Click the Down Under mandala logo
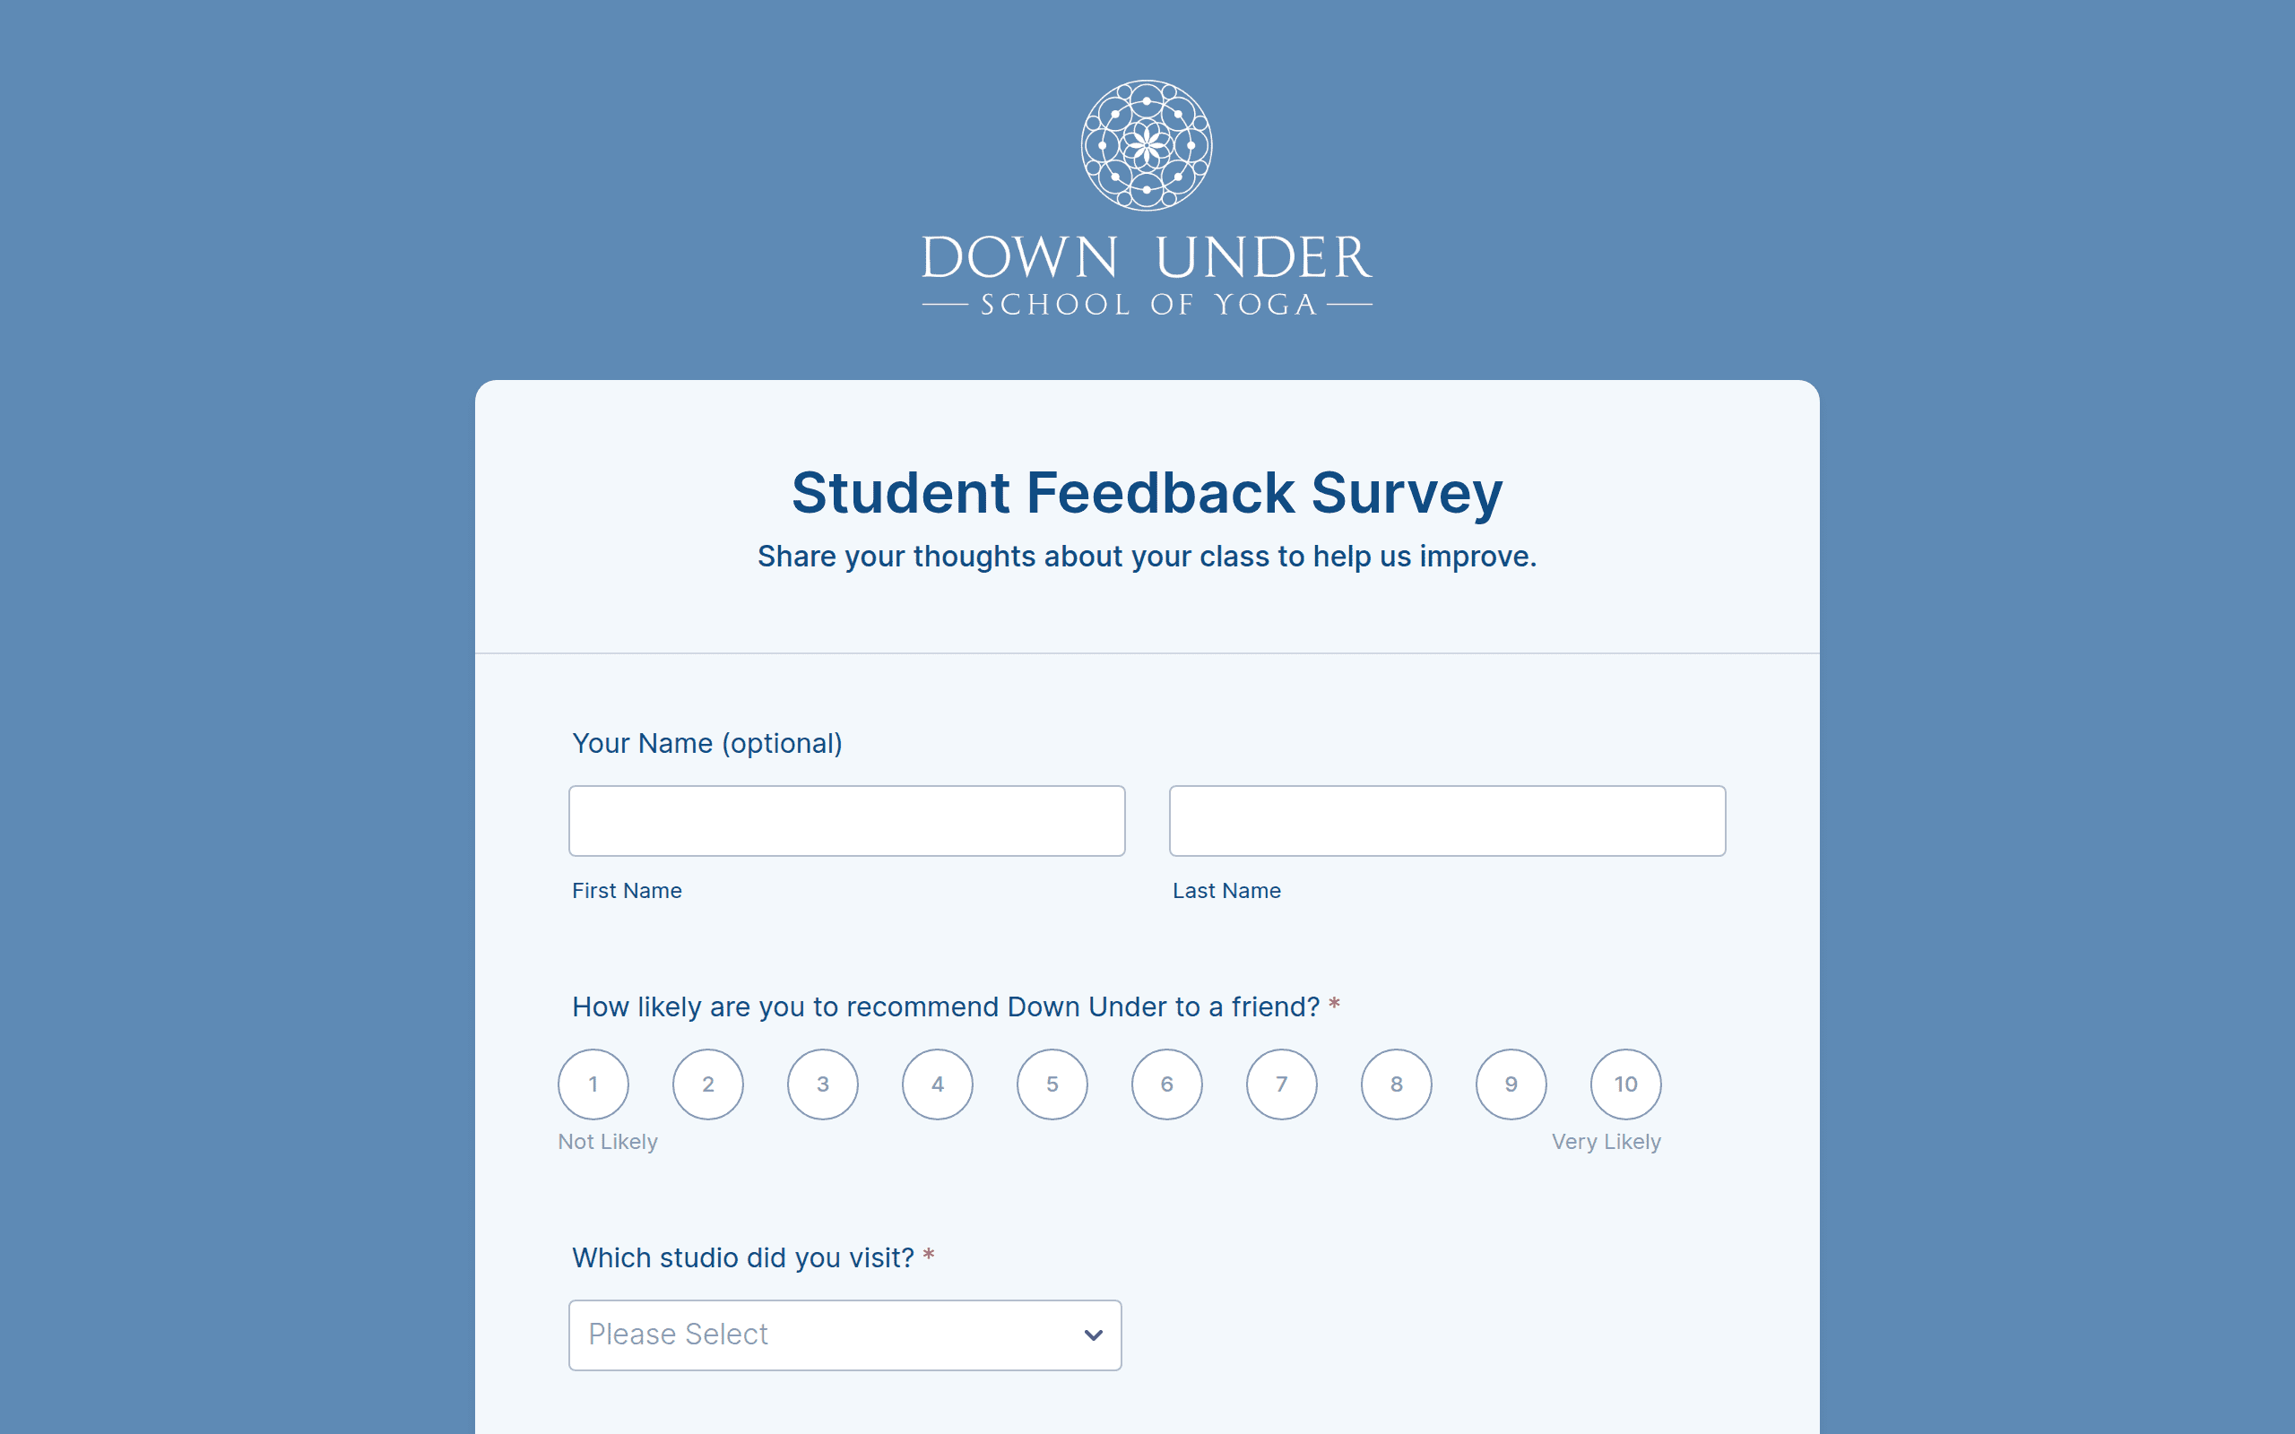The width and height of the screenshot is (2295, 1434). coord(1147,145)
